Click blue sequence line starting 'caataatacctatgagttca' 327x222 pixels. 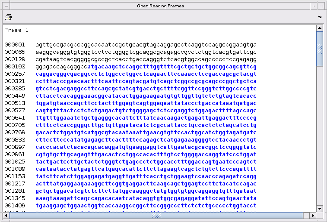[146, 169]
